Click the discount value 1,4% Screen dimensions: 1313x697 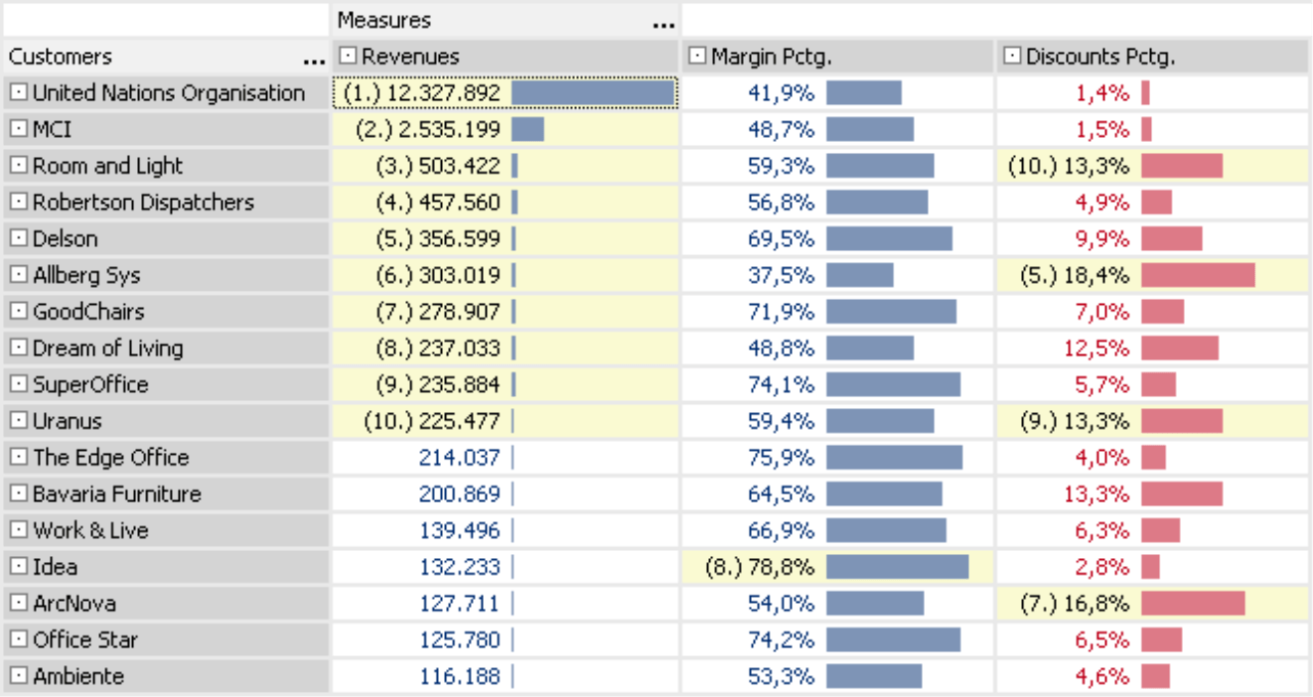[x=1102, y=92]
